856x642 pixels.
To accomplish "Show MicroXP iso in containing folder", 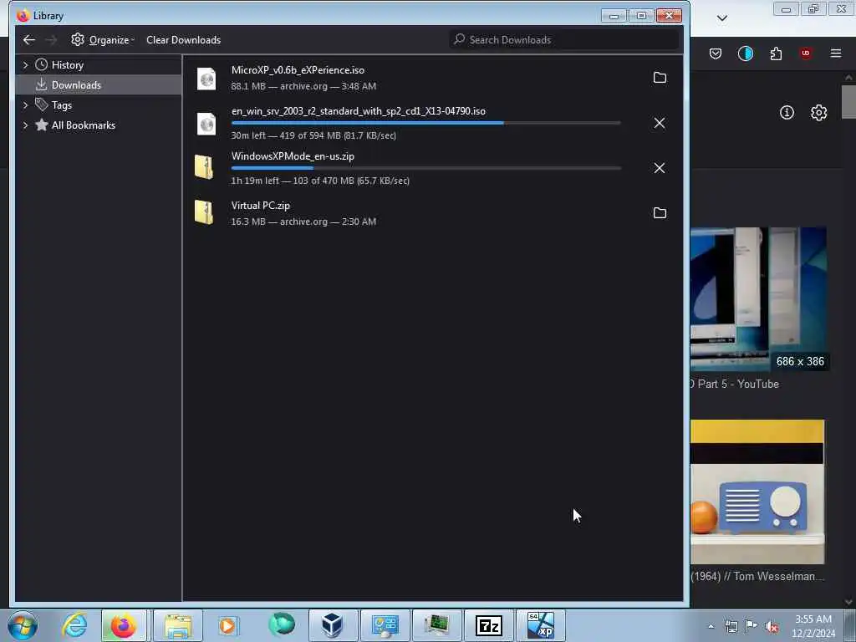I will coord(660,78).
